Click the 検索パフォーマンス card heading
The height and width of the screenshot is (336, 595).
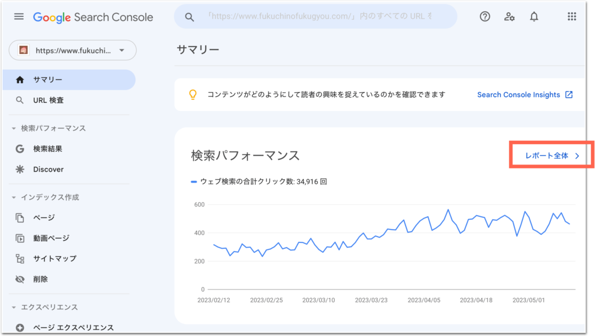click(x=245, y=156)
